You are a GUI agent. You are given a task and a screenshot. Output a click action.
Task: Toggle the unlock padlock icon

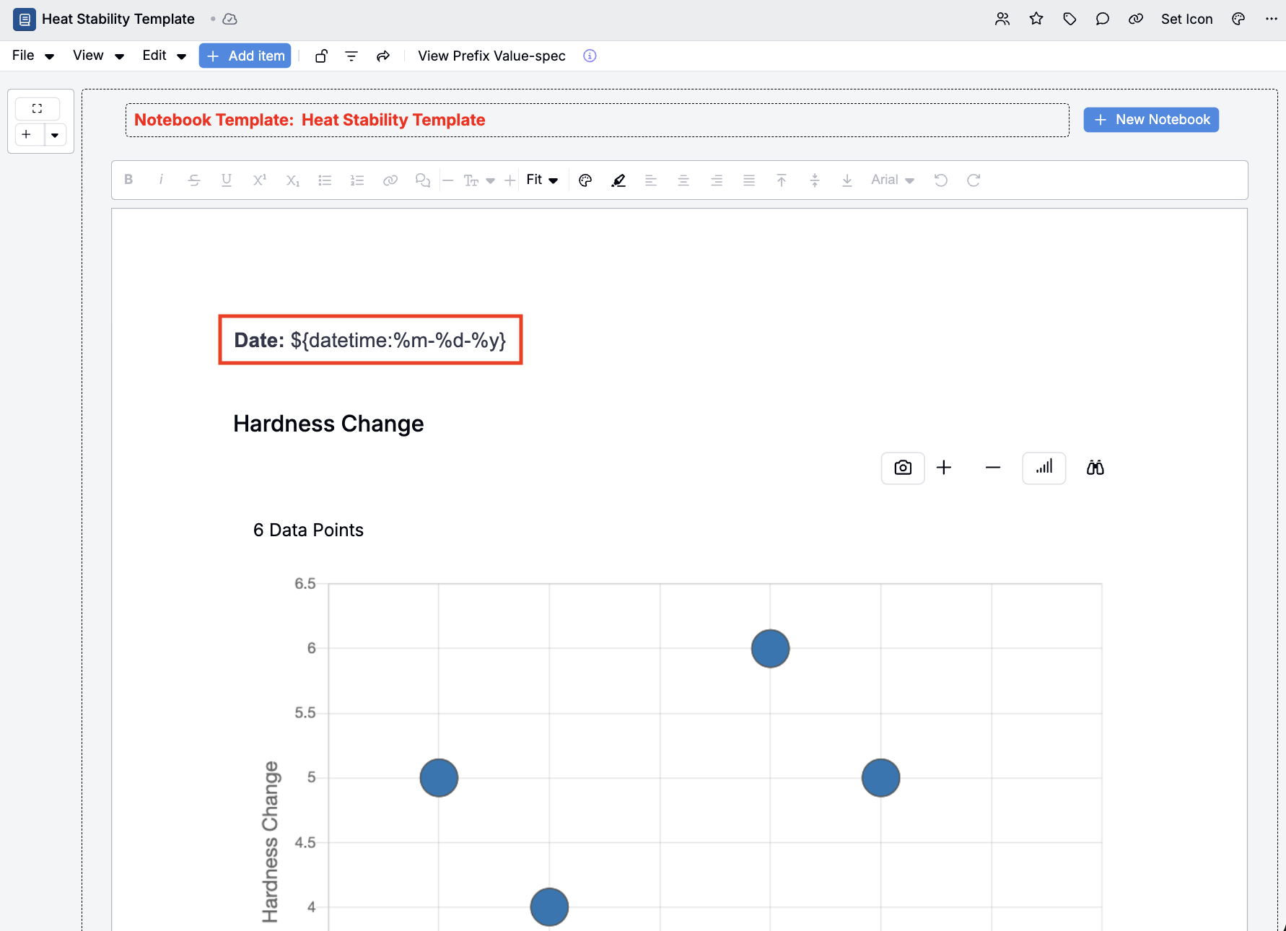coord(321,56)
